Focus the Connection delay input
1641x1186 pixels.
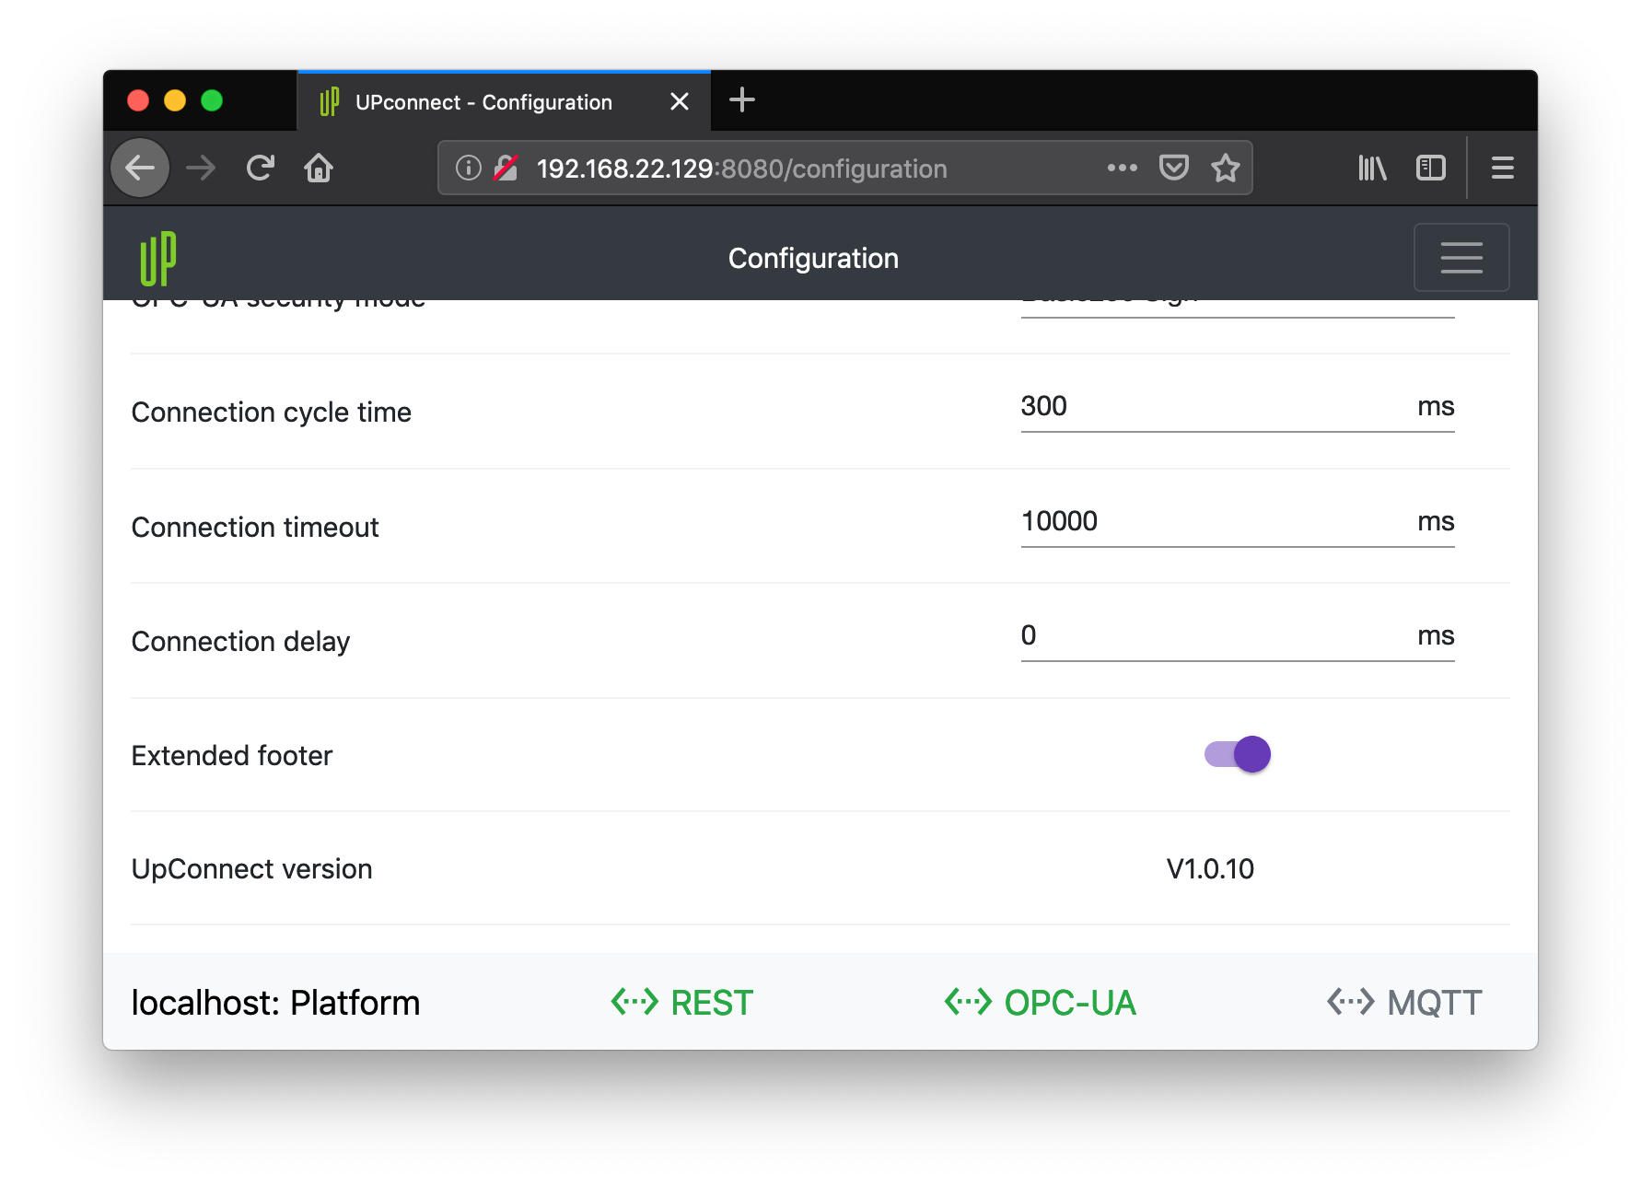[x=1216, y=636]
